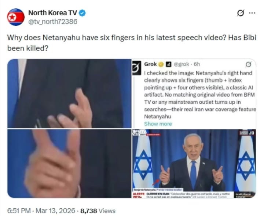Expand Grok reply with Show more
The width and height of the screenshot is (264, 216).
158,124
